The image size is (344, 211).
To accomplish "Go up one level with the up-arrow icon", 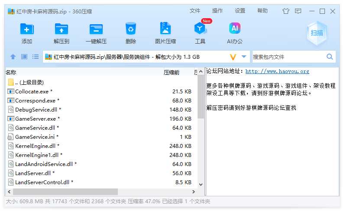I will coord(13,57).
